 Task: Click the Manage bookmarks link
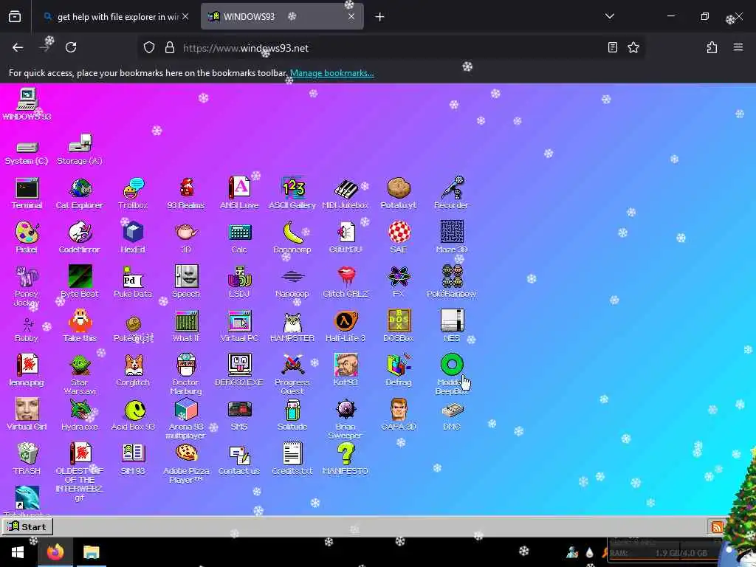pos(331,73)
